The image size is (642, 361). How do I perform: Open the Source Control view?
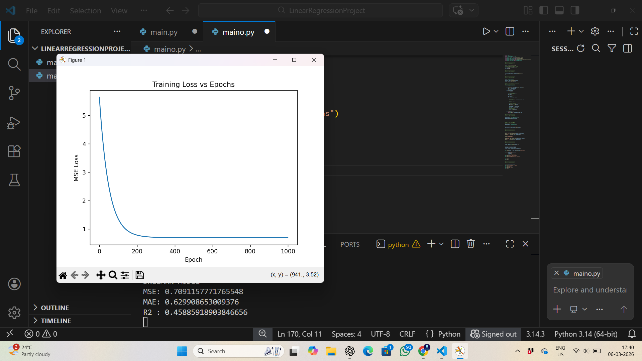tap(14, 93)
